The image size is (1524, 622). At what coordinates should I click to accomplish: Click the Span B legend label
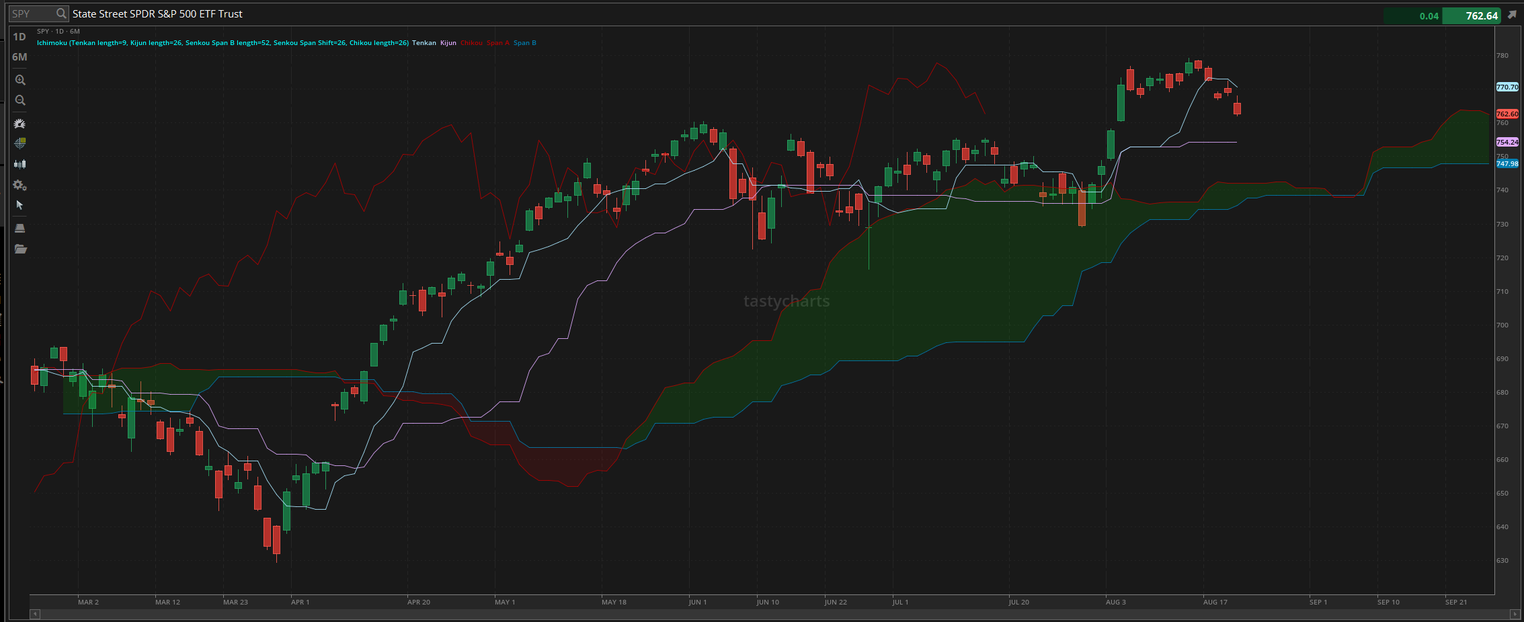(525, 43)
